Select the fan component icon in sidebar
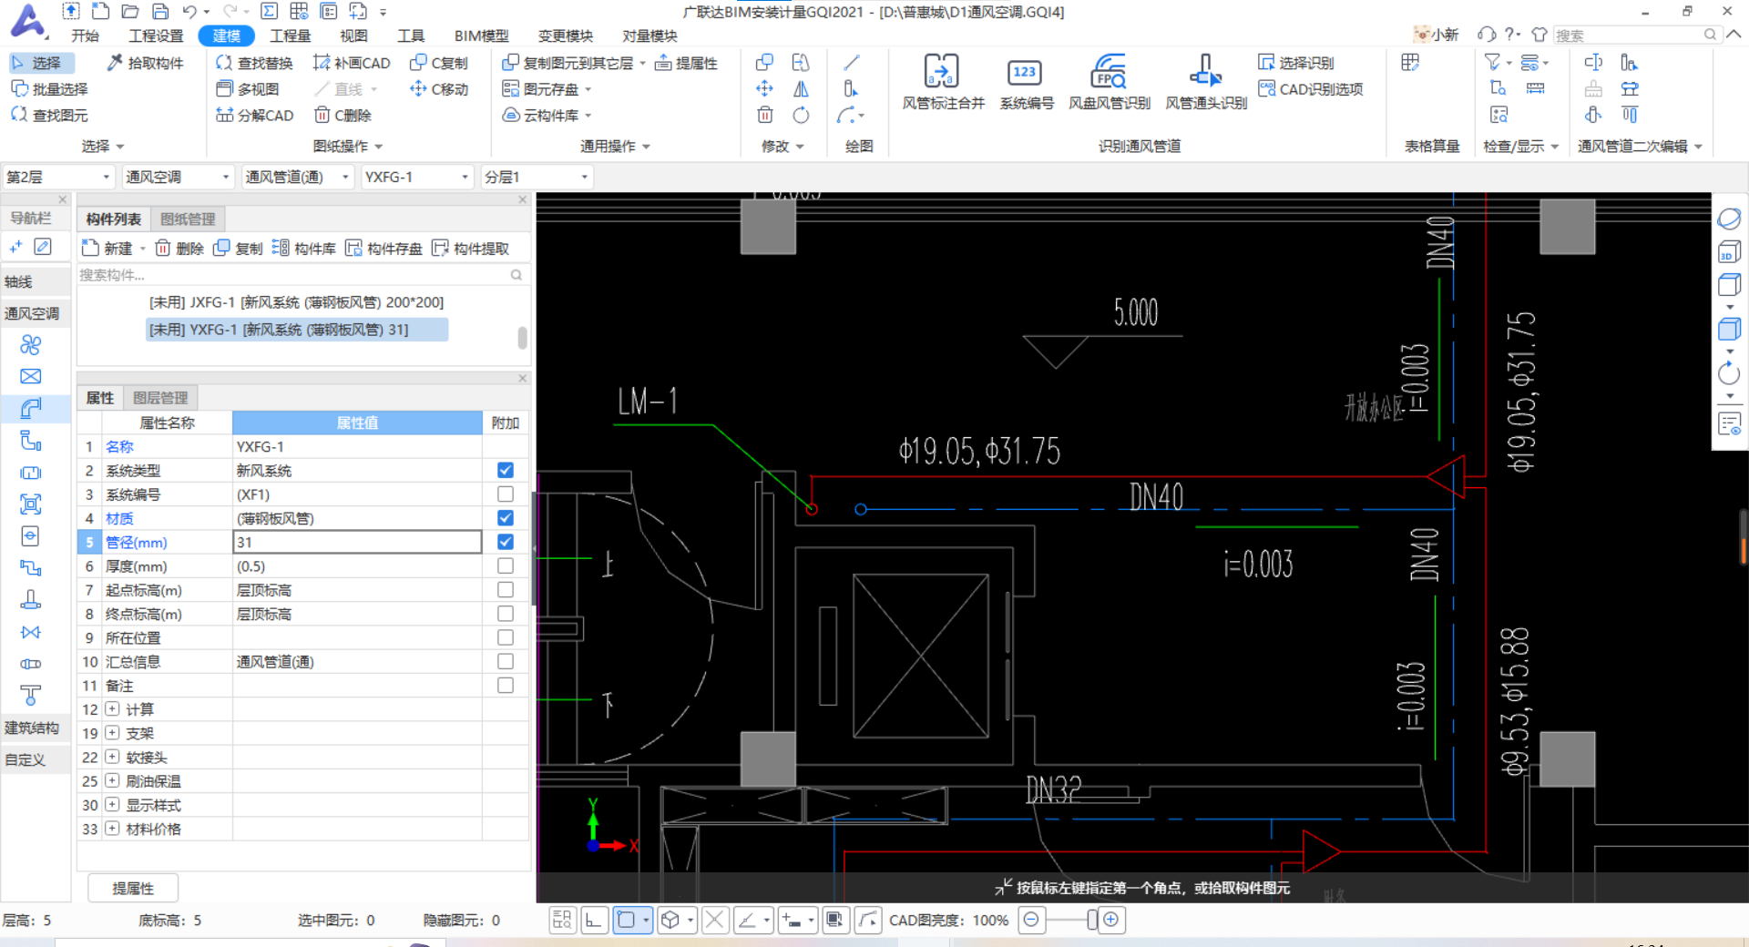Viewport: 1749px width, 947px height. click(31, 345)
